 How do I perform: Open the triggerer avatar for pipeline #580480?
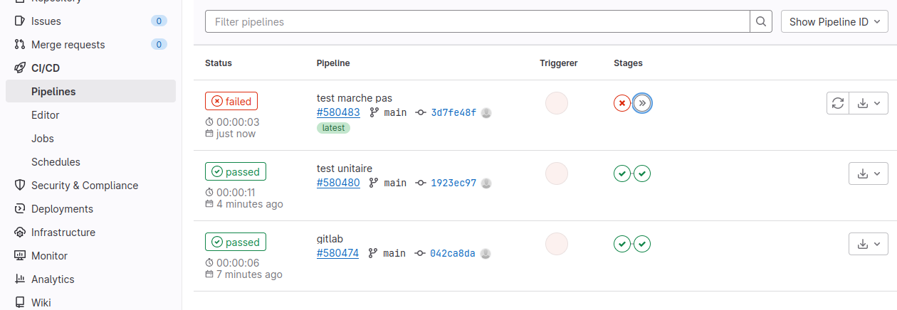click(x=557, y=173)
